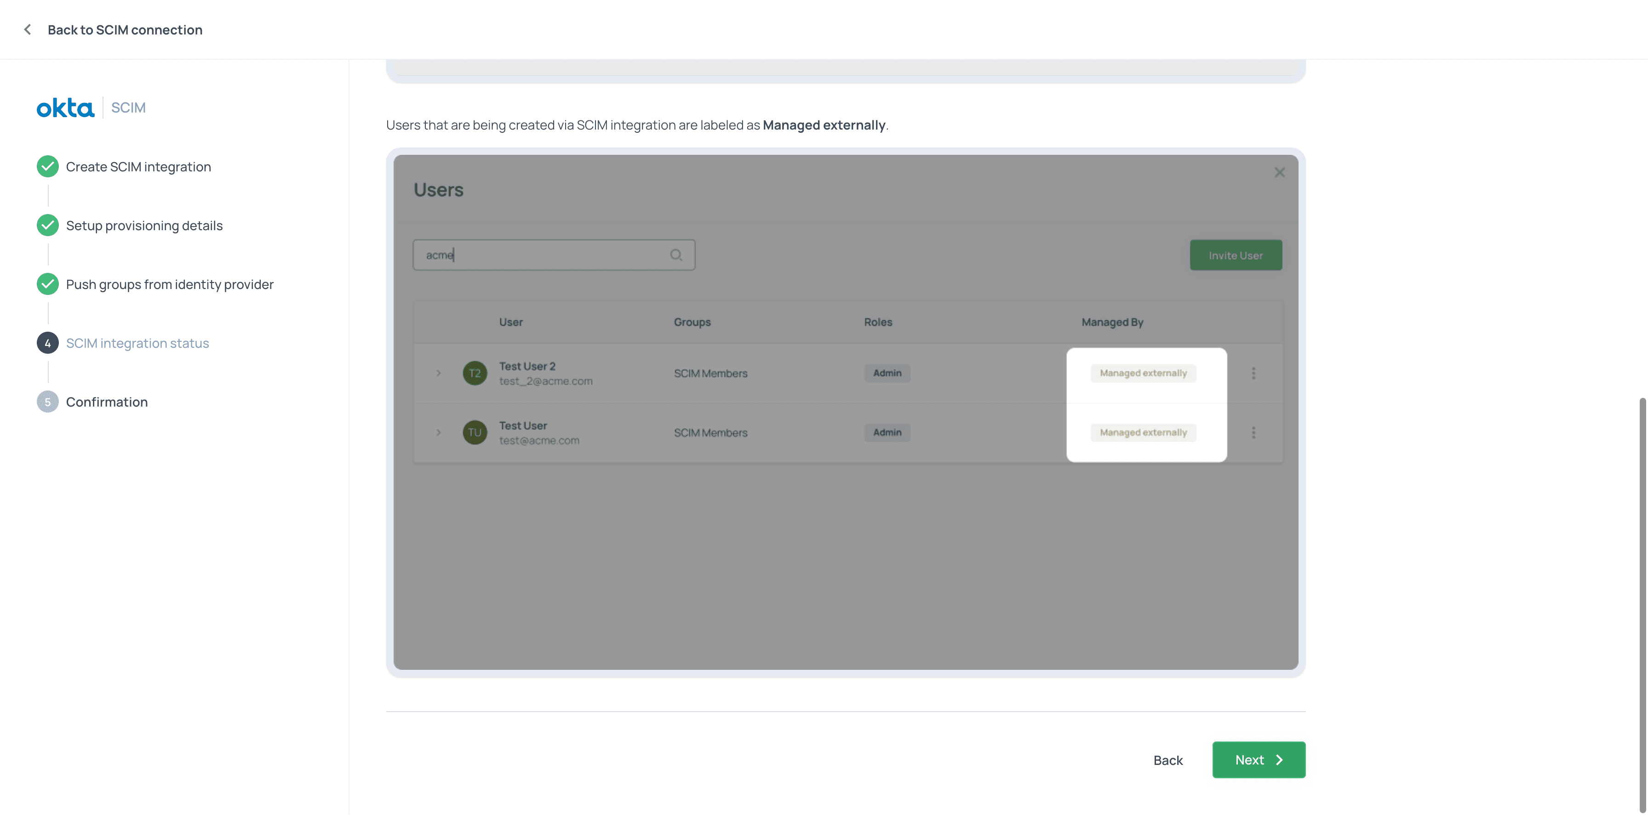The height and width of the screenshot is (815, 1648).
Task: Click the Roles column header
Action: [x=878, y=322]
